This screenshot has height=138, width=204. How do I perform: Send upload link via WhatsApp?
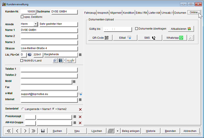point(175,38)
